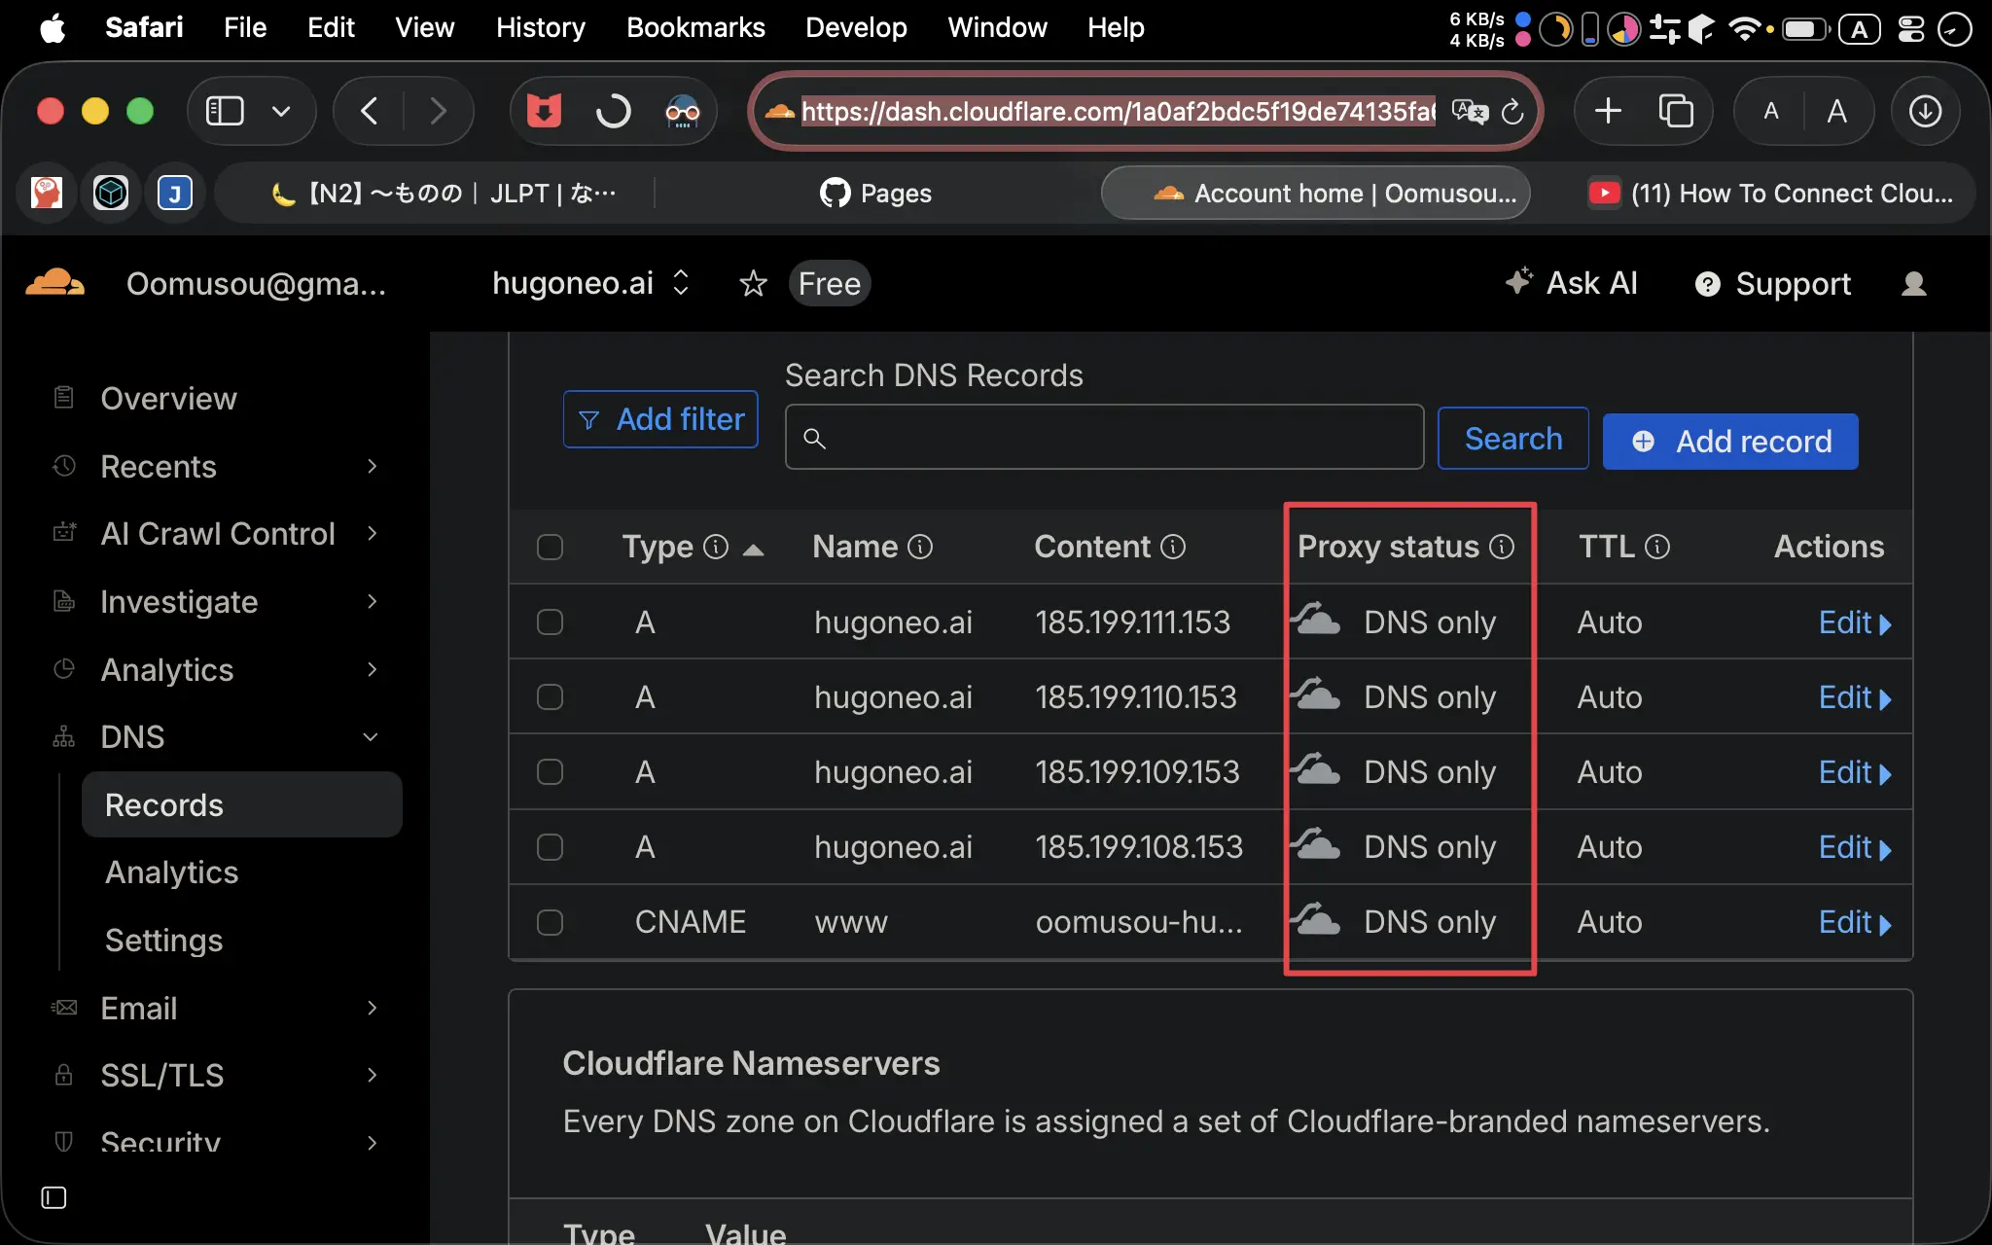Click the Add record button

tap(1730, 442)
